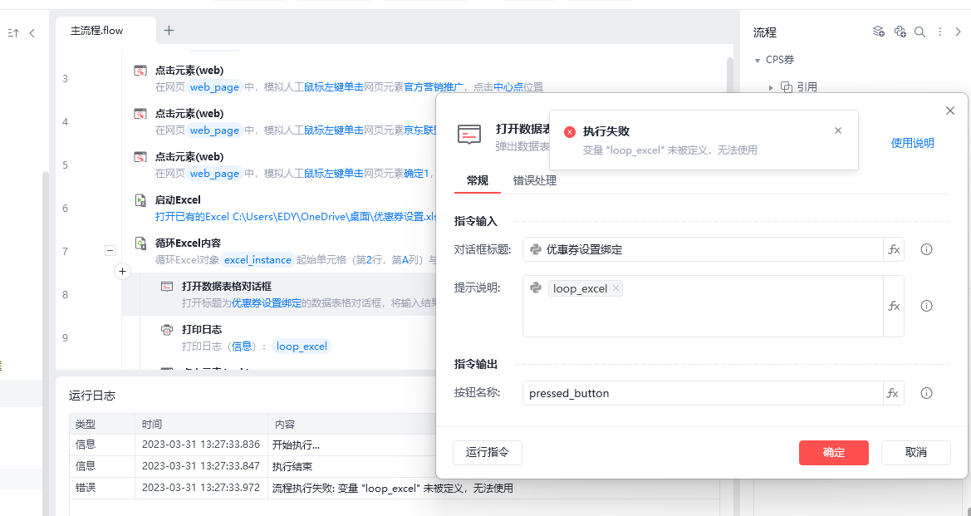Screen dimensions: 971x516
Task: Click the loop_excel variable in 打印日志 step
Action: click(302, 346)
